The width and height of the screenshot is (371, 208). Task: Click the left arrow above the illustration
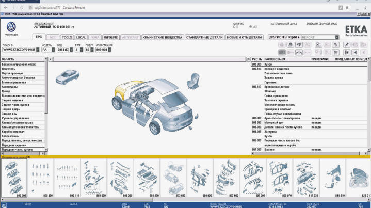tap(51, 59)
